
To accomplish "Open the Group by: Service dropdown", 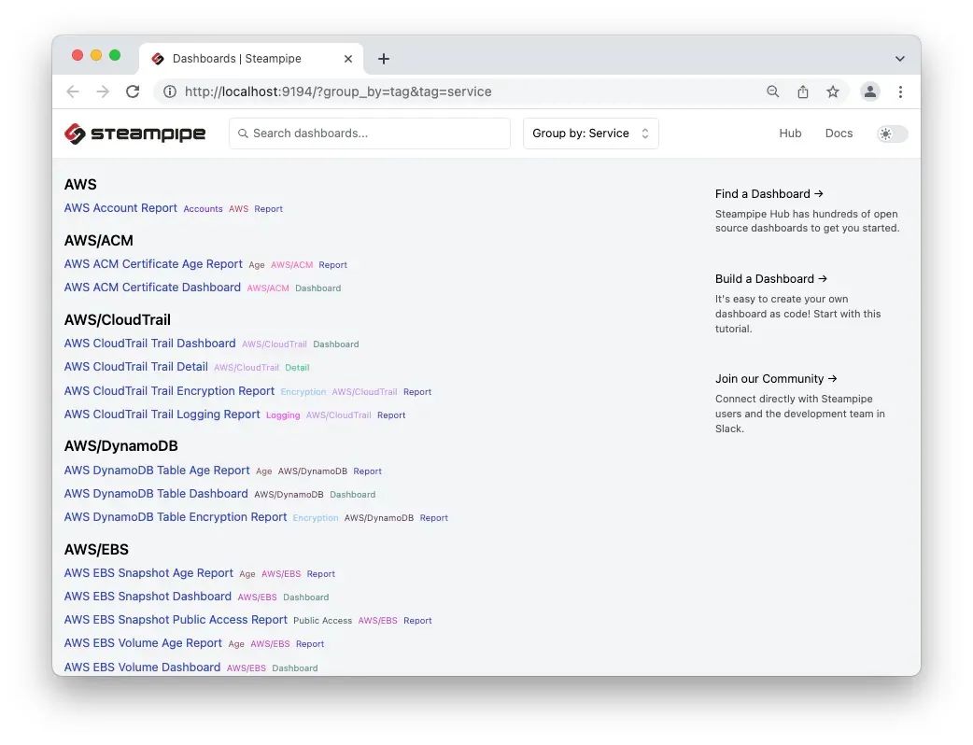I will pyautogui.click(x=590, y=134).
